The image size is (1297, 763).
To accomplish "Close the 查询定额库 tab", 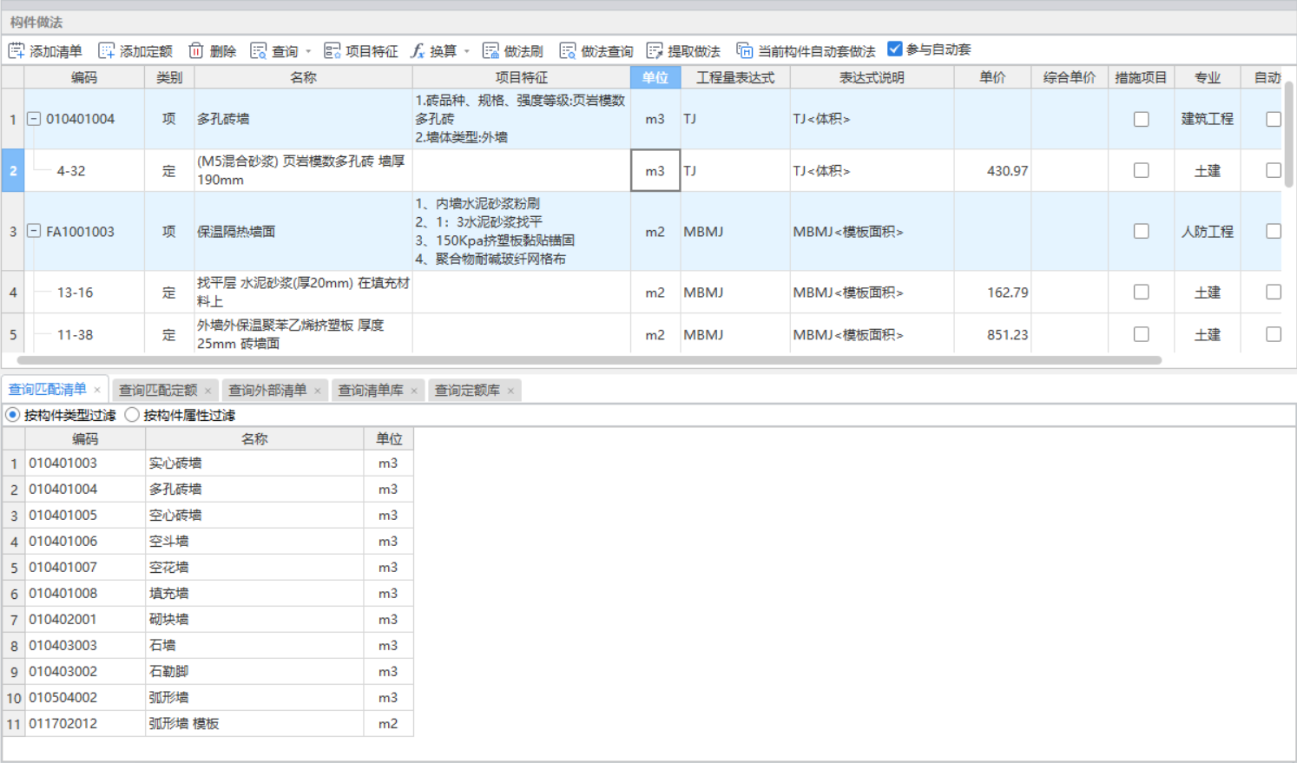I will tap(510, 391).
